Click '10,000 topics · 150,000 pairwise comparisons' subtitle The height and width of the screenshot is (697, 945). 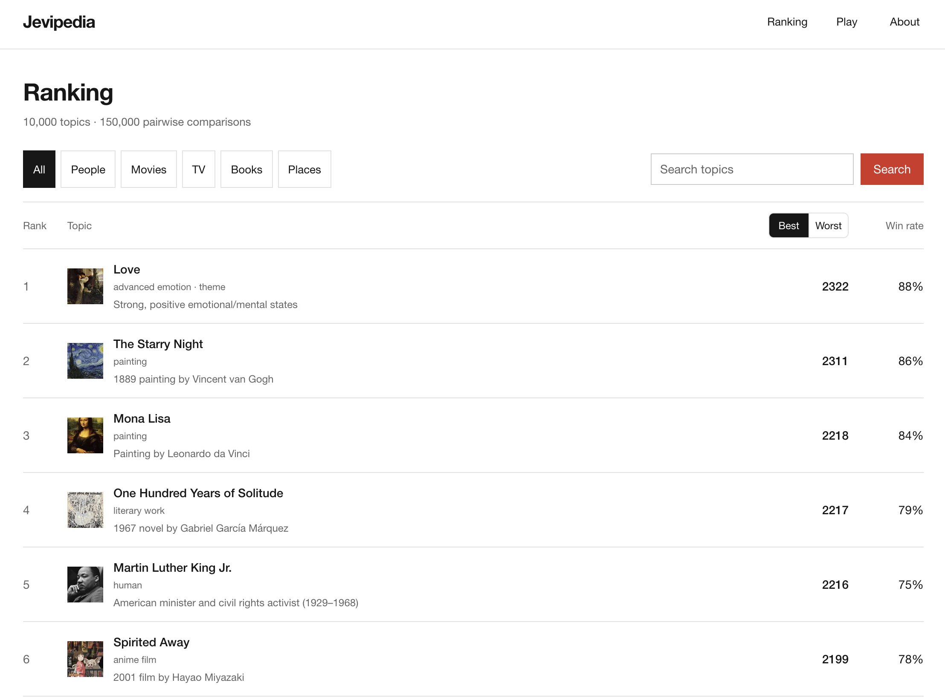click(x=137, y=122)
